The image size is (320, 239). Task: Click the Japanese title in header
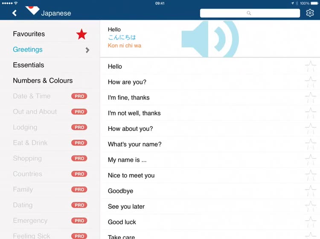pyautogui.click(x=56, y=13)
